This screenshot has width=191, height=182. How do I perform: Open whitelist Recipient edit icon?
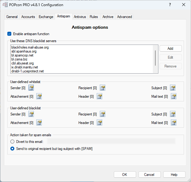[103, 88]
